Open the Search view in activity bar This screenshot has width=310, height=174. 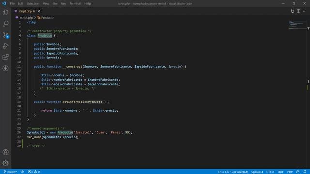[5, 24]
